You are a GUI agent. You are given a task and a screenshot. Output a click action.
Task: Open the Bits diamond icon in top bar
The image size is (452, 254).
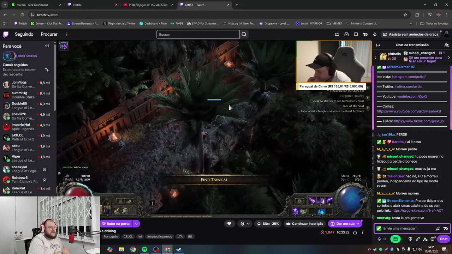[375, 34]
